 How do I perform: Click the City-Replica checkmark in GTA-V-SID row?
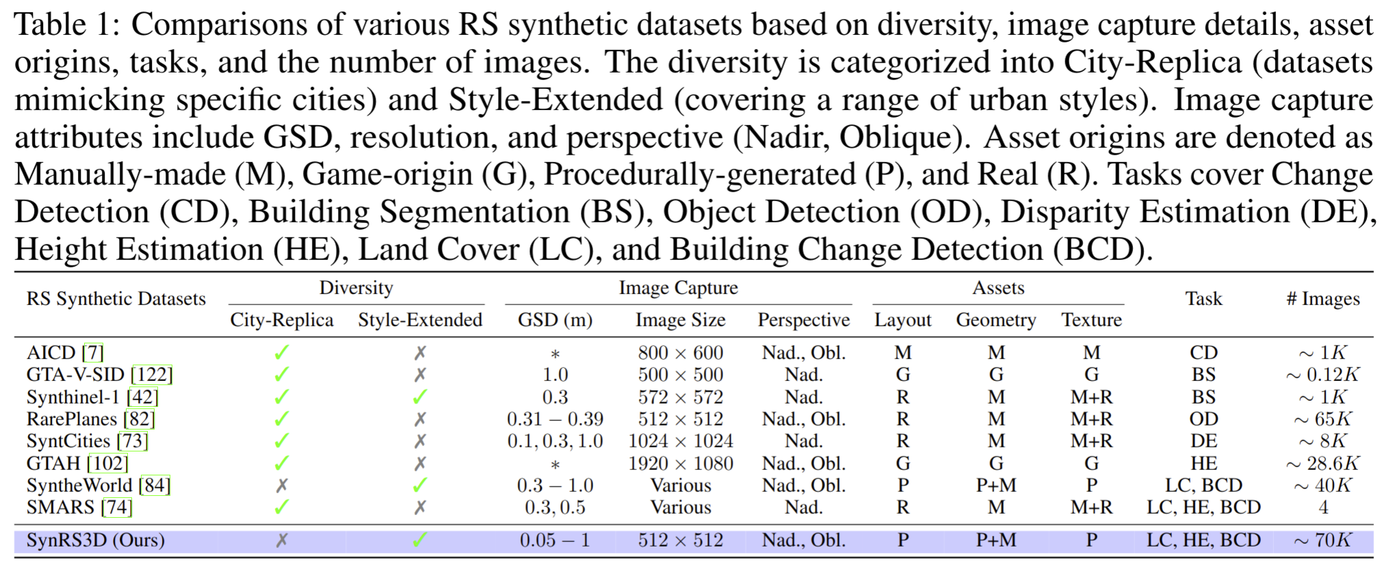pos(281,375)
